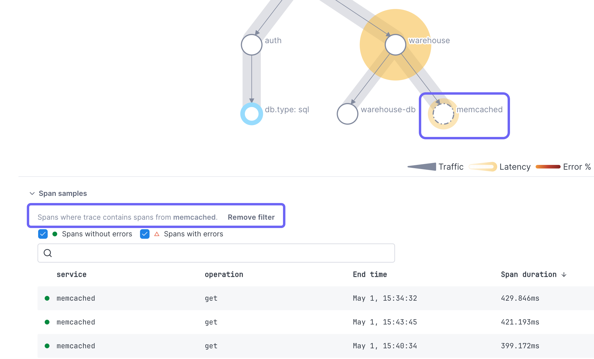Screen dimensions: 594x359
Task: Open the span with duration 399.172ms
Action: tap(209, 346)
